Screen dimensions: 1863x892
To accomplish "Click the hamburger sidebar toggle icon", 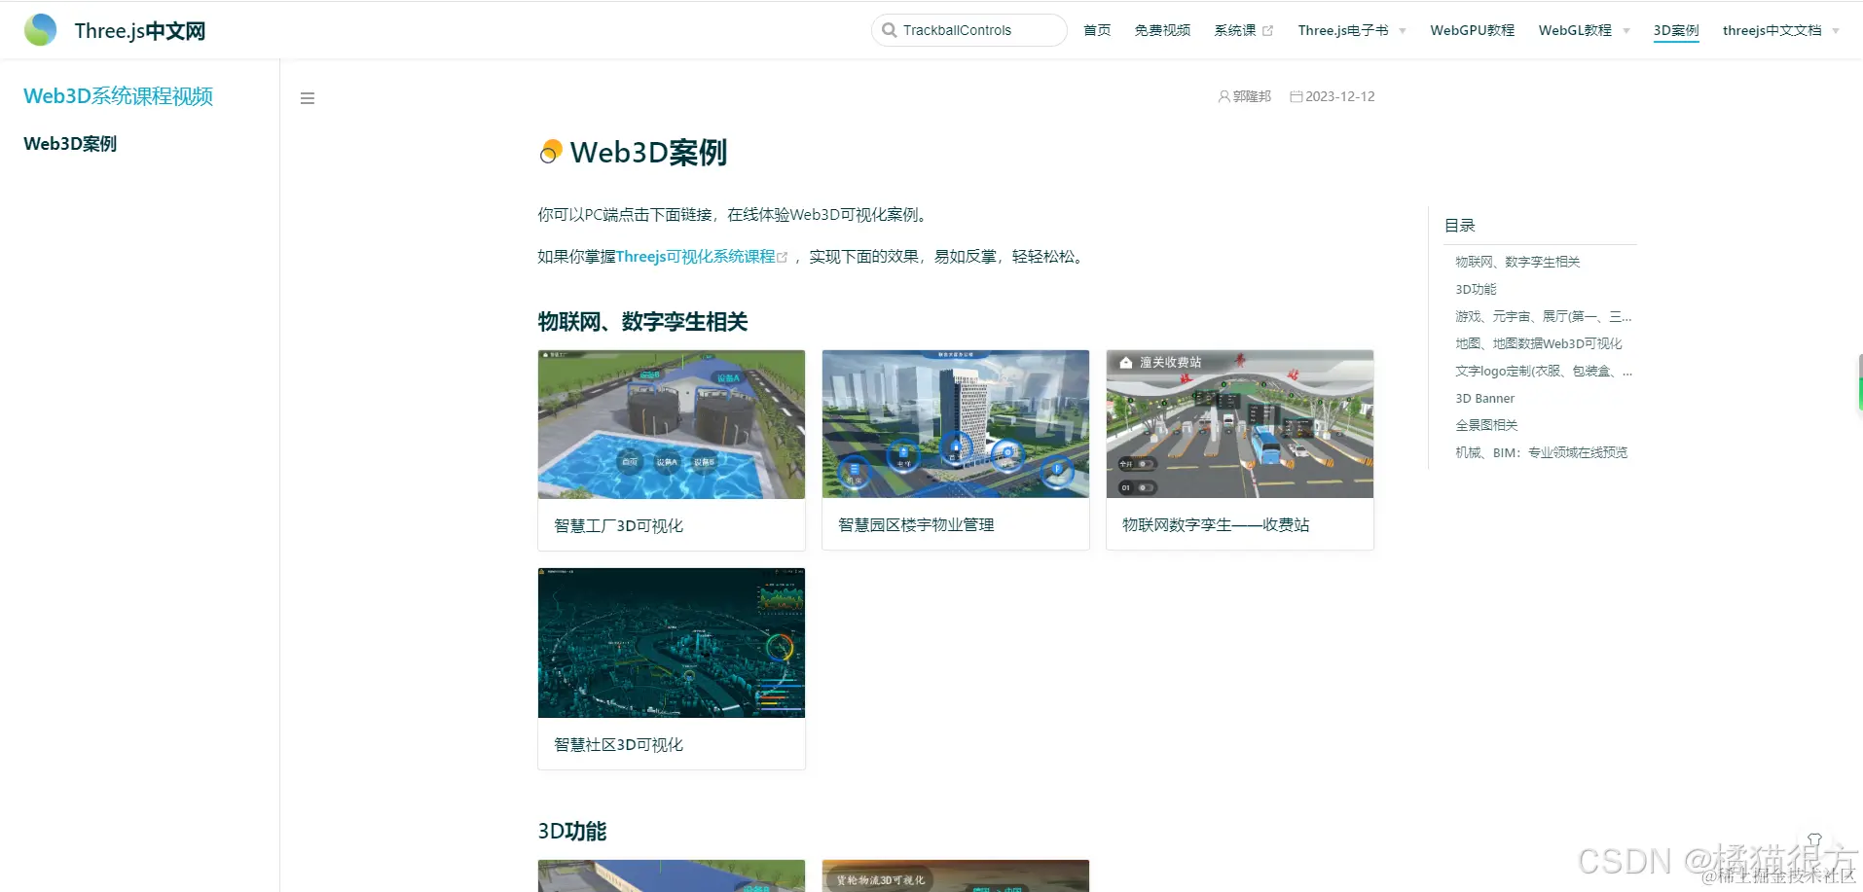I will (x=308, y=98).
